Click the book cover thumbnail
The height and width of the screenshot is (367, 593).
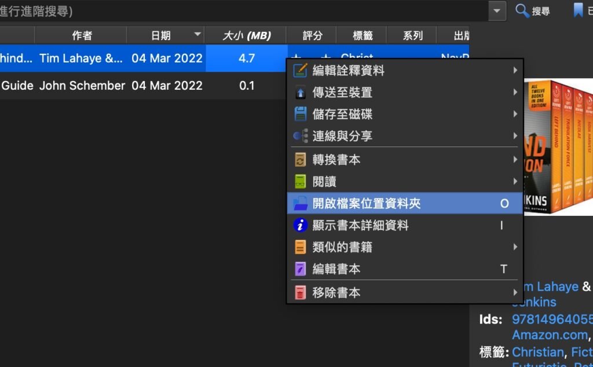[x=558, y=148]
